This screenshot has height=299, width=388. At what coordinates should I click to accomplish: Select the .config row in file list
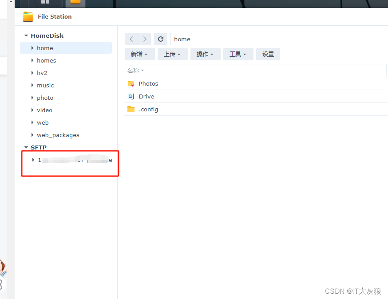[x=256, y=109]
